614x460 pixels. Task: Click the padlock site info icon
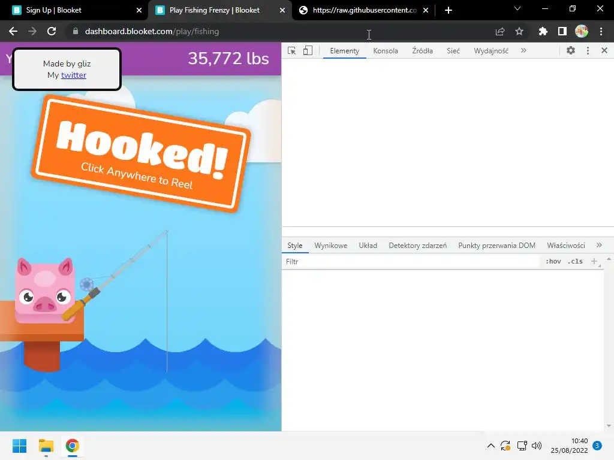coord(76,31)
